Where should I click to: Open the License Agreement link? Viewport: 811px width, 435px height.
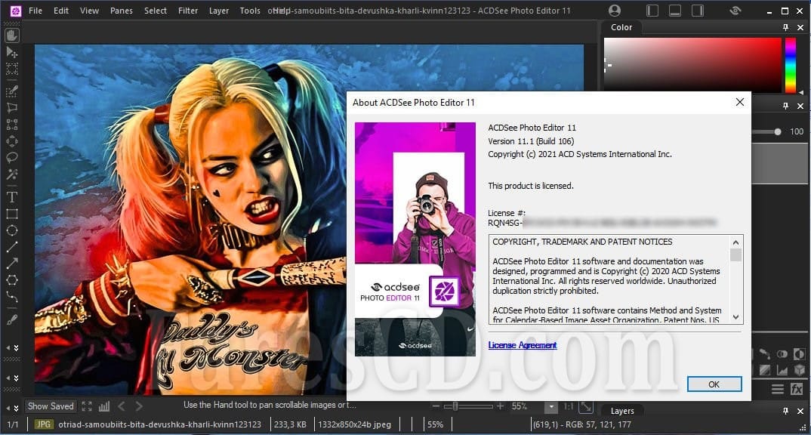point(523,345)
